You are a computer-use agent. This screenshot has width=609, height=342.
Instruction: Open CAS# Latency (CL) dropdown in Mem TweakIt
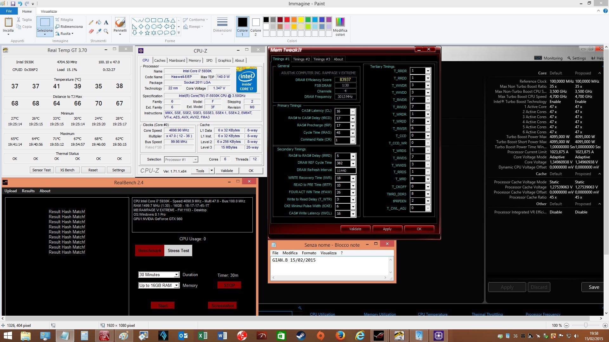(353, 111)
